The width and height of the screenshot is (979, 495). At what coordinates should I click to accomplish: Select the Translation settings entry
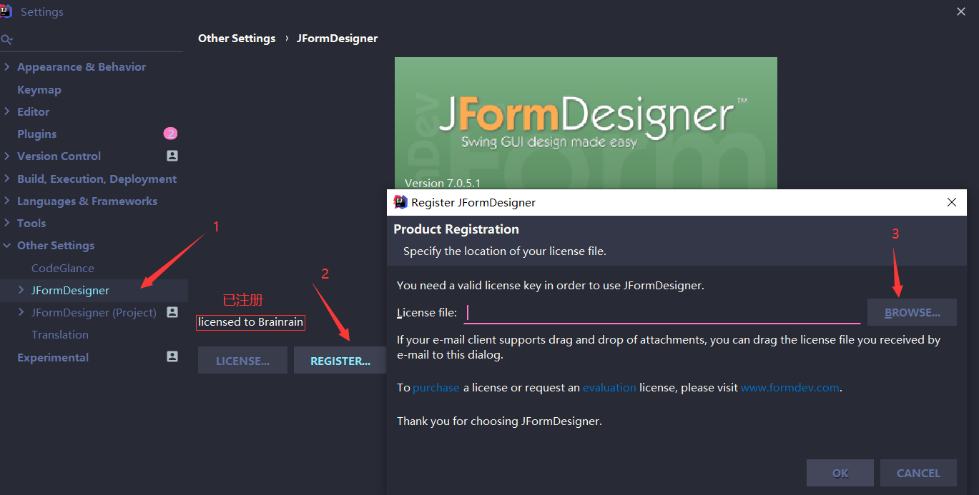(x=60, y=334)
